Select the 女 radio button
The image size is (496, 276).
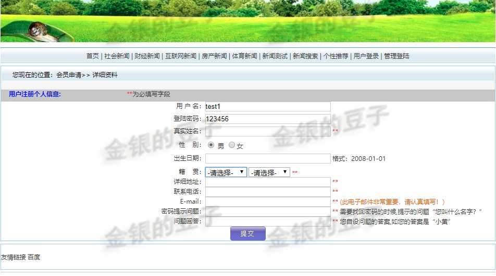click(x=232, y=145)
